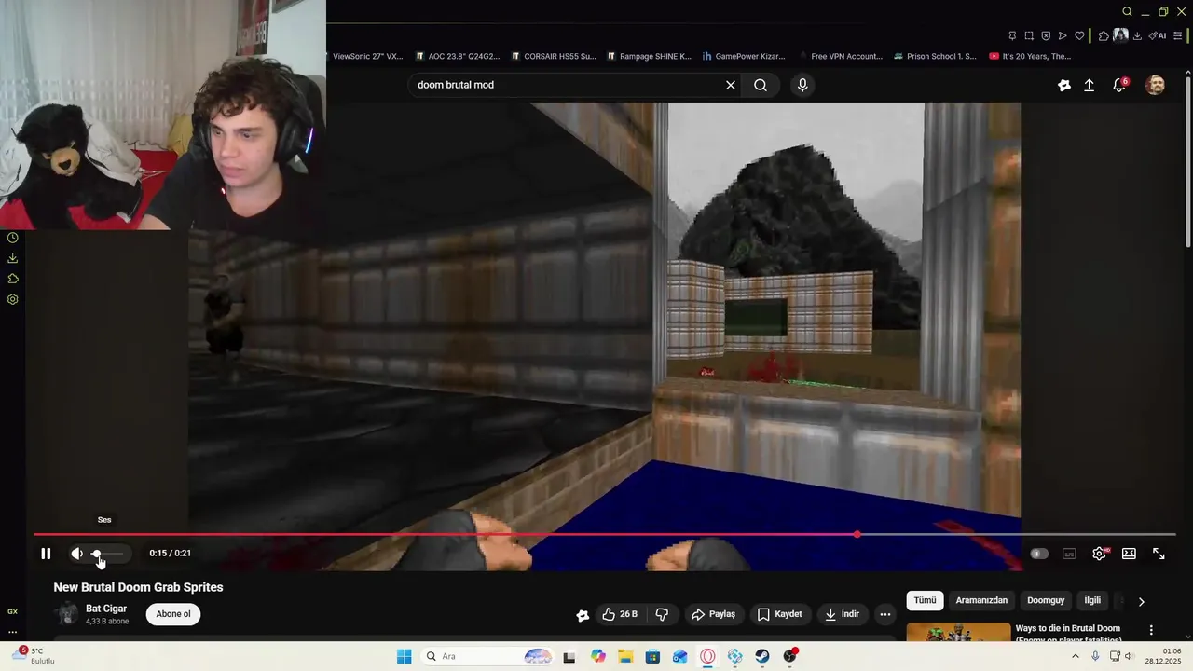Open the 'GamePower Kizar...' bookmark
1193x671 pixels.
pos(744,56)
